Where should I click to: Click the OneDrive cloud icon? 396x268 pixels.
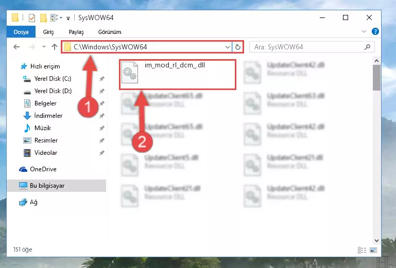point(23,169)
